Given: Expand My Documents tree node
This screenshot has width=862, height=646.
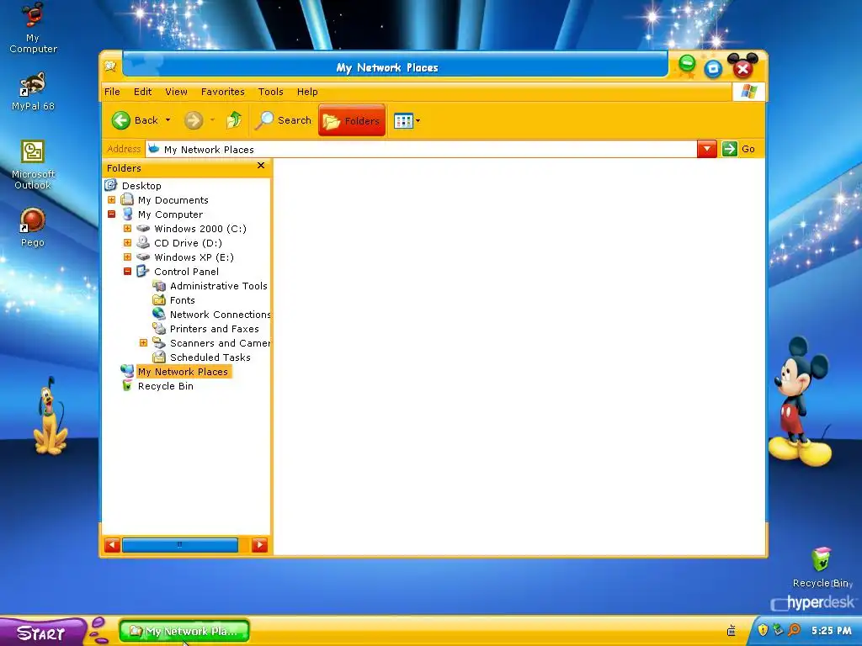Looking at the screenshot, I should coord(112,200).
